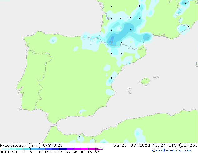The width and height of the screenshot is (198, 153).
Task: Click the '18..21 UTC' time label
Action: pyautogui.click(x=164, y=146)
